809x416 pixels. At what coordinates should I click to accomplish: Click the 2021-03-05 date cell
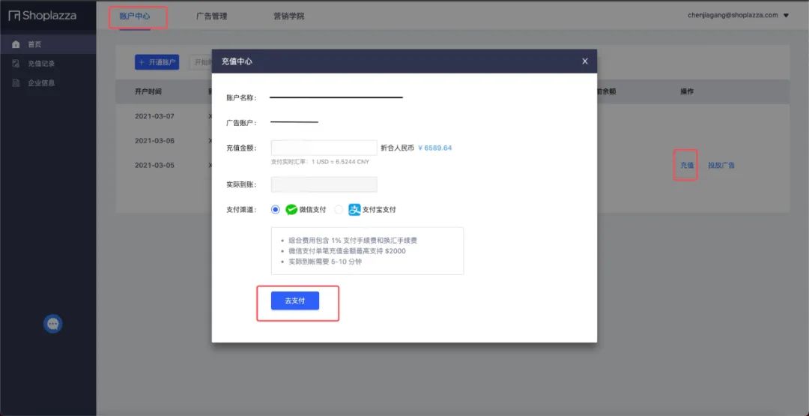(x=155, y=165)
